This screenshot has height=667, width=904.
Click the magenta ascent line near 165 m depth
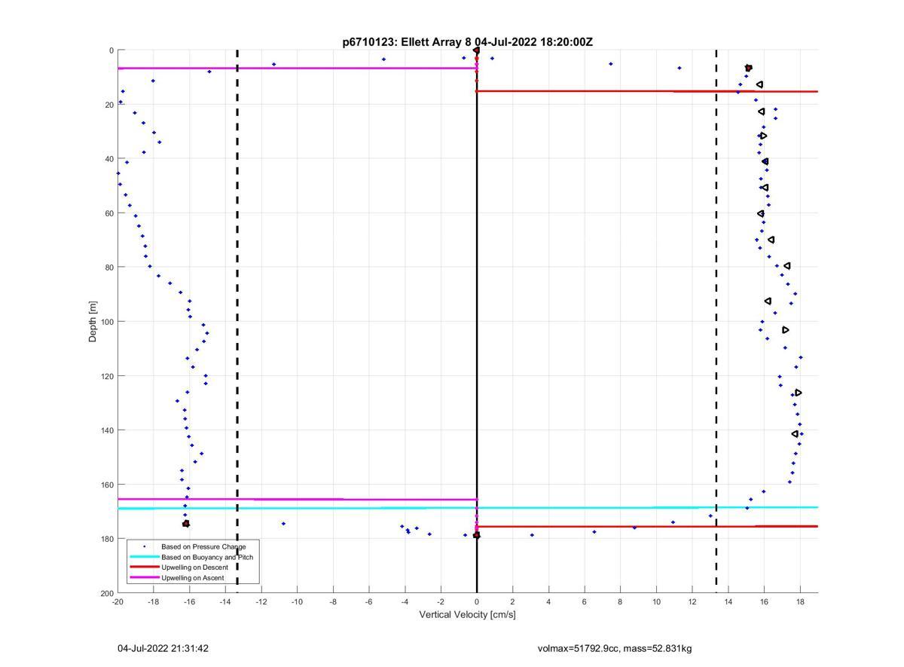(297, 499)
